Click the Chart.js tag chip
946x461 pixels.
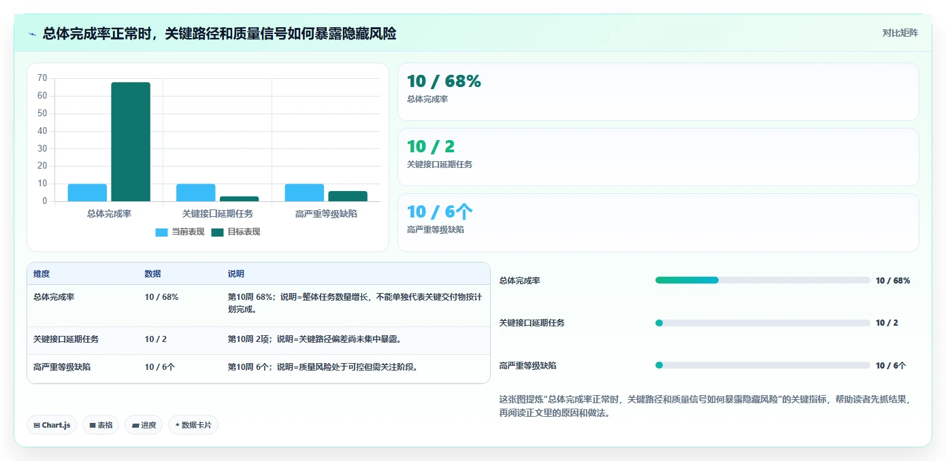pos(52,425)
